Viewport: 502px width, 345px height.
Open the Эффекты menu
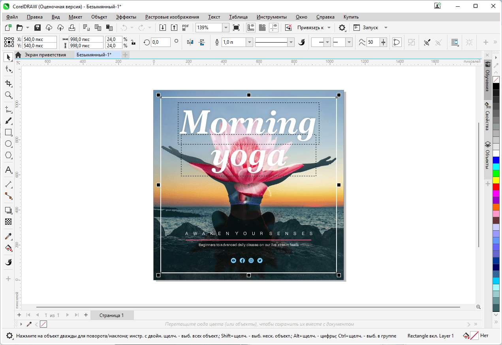click(x=126, y=17)
